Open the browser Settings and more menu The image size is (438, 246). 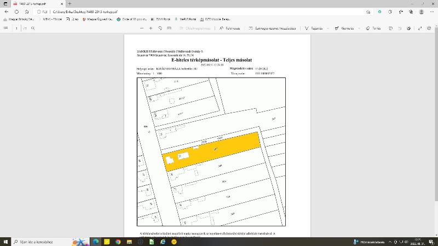point(432,11)
